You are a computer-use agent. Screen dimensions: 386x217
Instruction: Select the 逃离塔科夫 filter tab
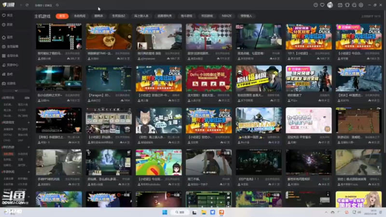click(165, 16)
